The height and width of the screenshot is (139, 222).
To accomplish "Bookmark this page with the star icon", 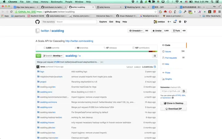I will [155, 12].
